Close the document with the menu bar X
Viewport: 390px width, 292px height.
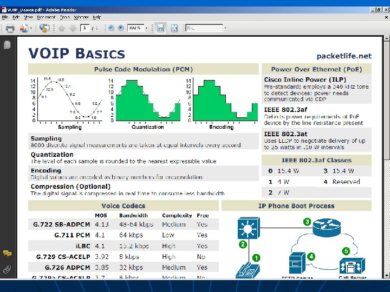[386, 17]
